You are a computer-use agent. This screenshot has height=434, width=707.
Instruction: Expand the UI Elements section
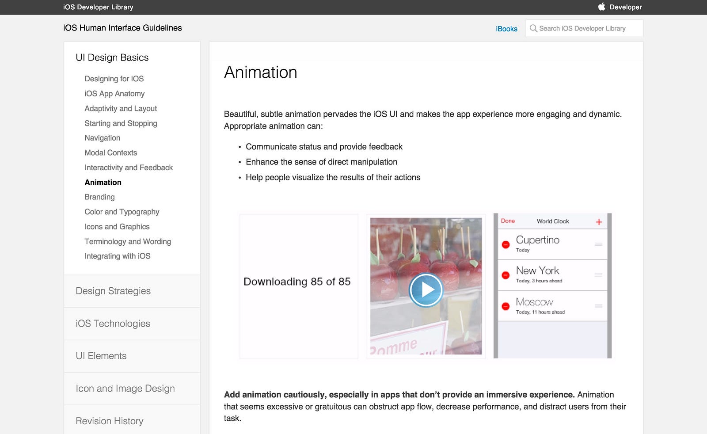pos(132,356)
